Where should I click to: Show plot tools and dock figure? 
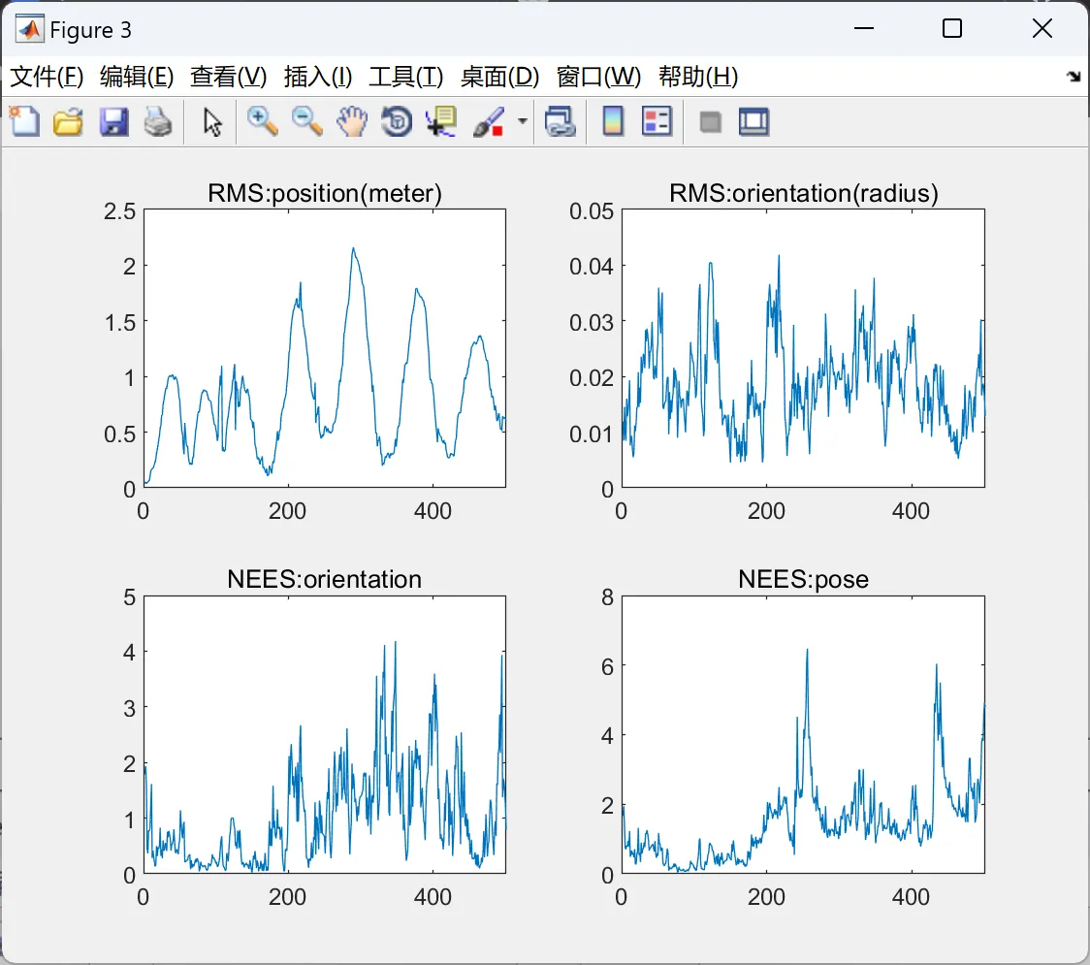pos(753,121)
